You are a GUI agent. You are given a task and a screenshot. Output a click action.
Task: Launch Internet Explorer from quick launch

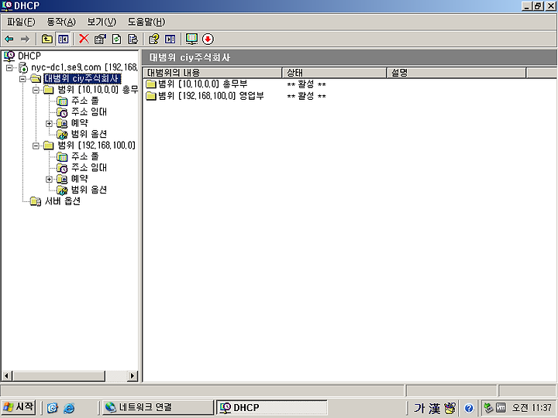[x=69, y=408]
